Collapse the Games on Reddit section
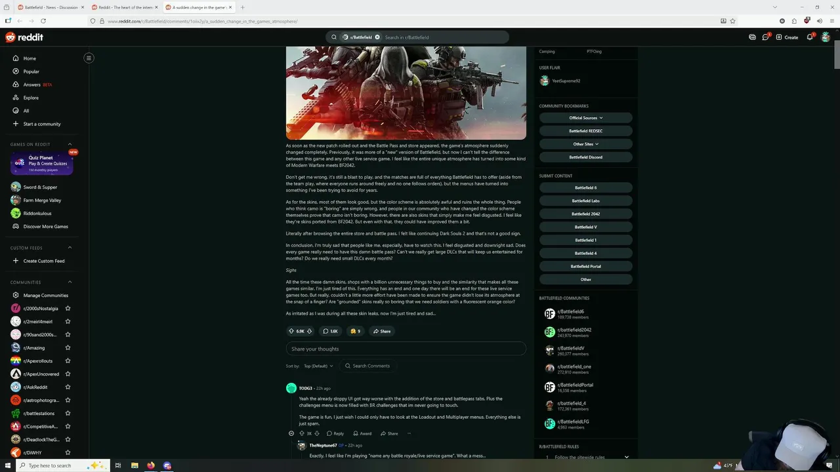 (x=70, y=144)
